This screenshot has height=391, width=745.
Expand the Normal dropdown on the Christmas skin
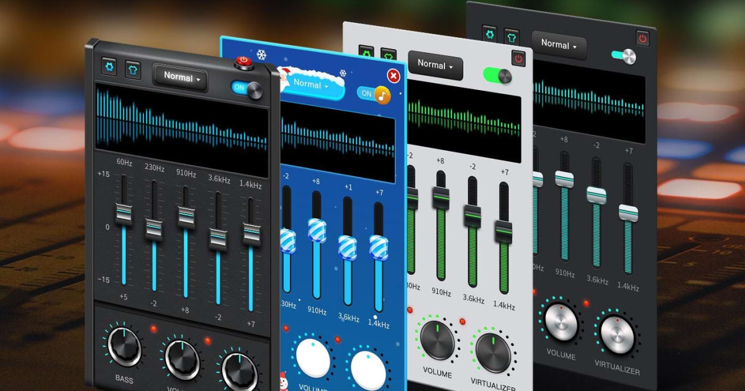310,86
